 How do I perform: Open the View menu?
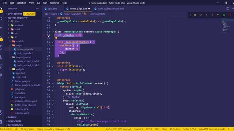(32, 3)
